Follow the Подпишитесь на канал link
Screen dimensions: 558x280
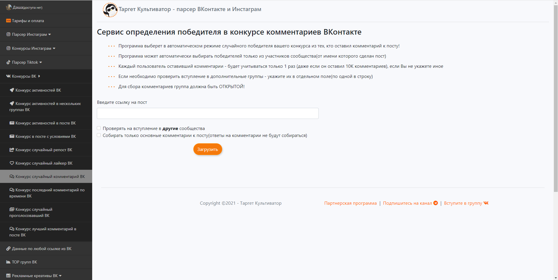coord(407,203)
